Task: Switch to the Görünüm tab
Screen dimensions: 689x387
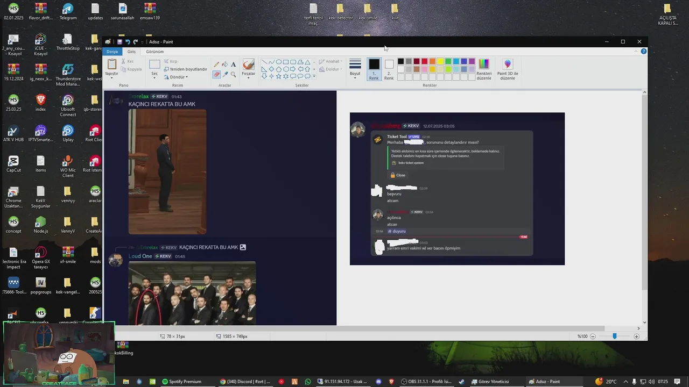Action: click(155, 52)
